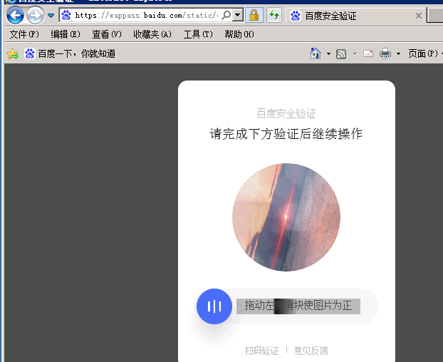The image size is (443, 362).
Task: Click the browser Back arrow button
Action: pyautogui.click(x=15, y=15)
